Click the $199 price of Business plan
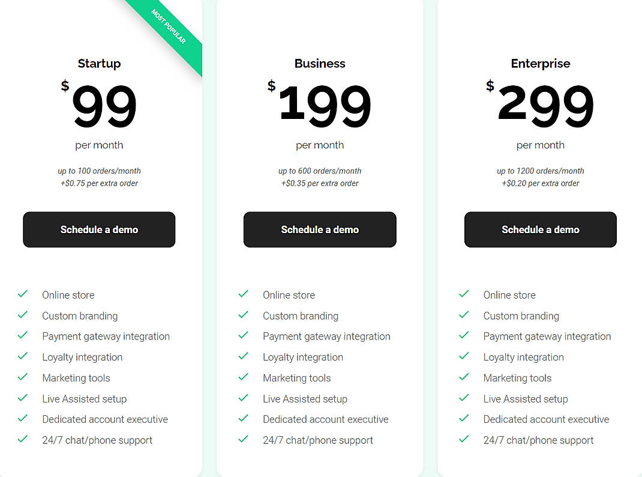The width and height of the screenshot is (642, 477). click(x=324, y=104)
